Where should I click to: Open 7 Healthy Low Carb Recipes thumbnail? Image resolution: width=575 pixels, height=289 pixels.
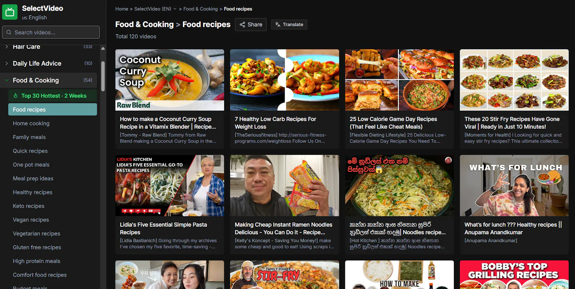(x=285, y=80)
